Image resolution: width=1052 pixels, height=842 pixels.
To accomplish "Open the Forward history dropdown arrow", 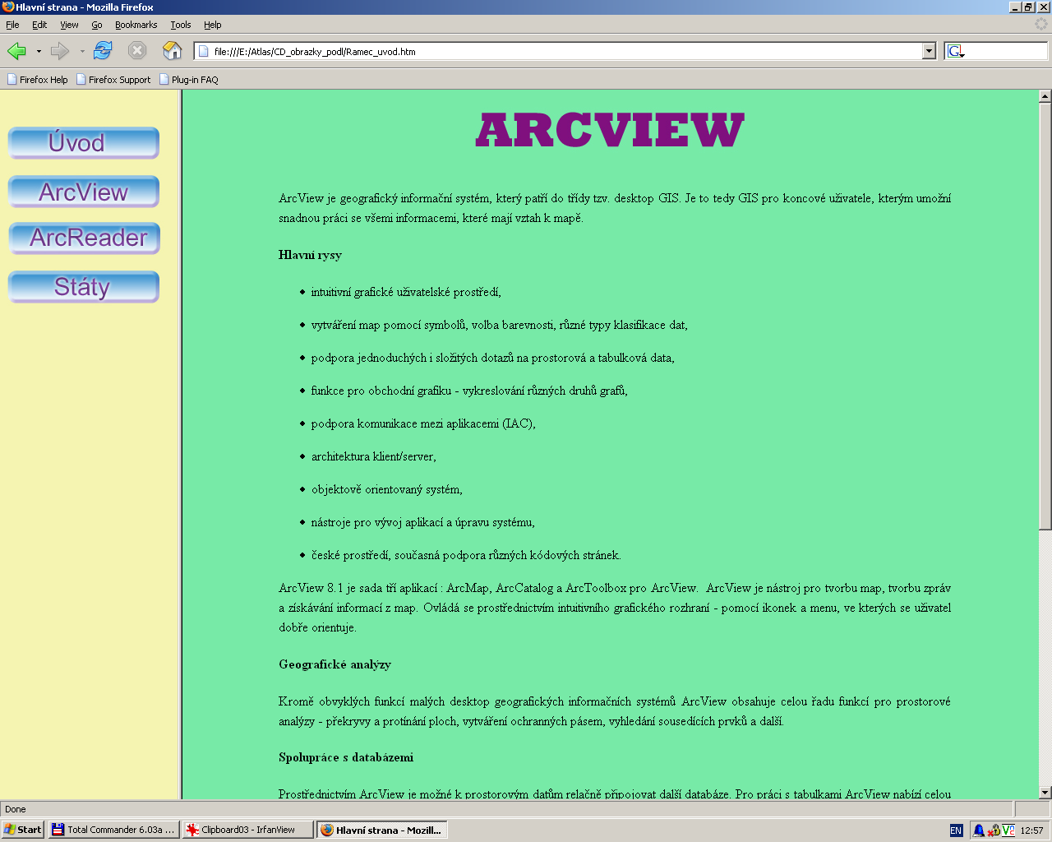I will click(82, 51).
